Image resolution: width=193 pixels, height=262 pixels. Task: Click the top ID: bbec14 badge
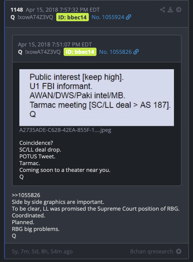(73, 17)
